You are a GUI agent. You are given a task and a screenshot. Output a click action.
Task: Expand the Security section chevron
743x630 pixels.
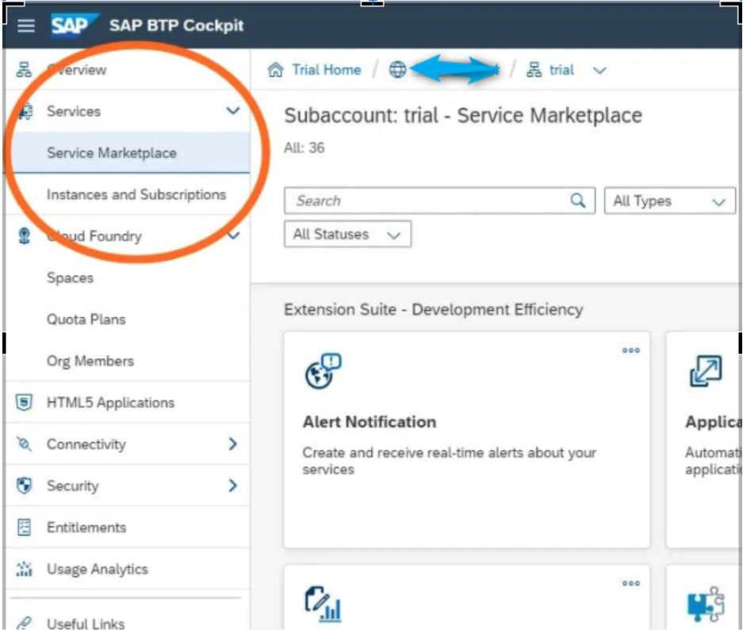[x=232, y=486]
